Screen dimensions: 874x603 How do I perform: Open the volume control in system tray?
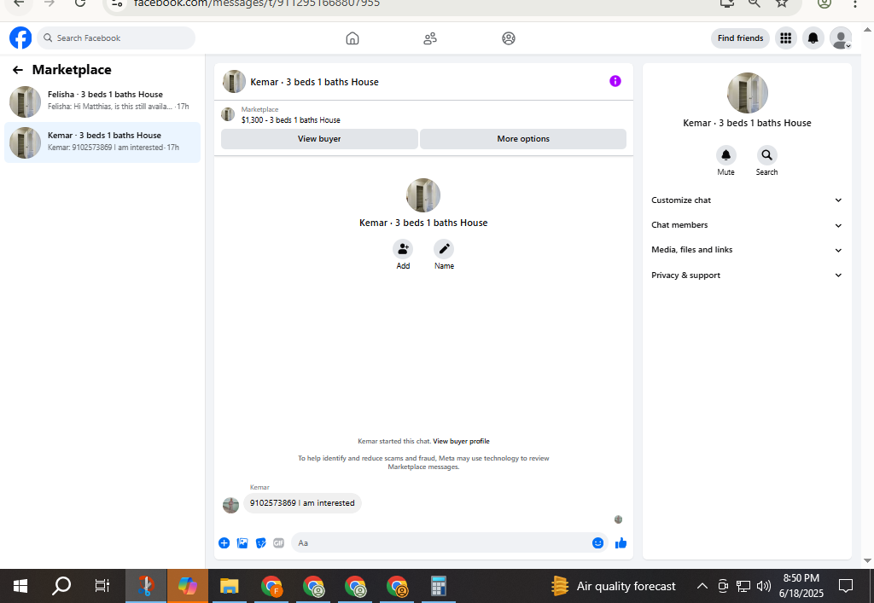(x=764, y=586)
